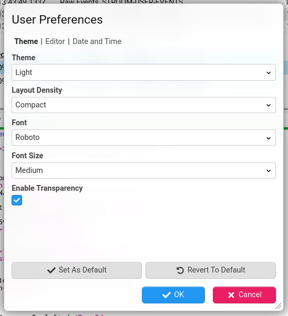Image resolution: width=288 pixels, height=316 pixels.
Task: Open the Font Size dropdown showing Medium
Action: (x=143, y=170)
